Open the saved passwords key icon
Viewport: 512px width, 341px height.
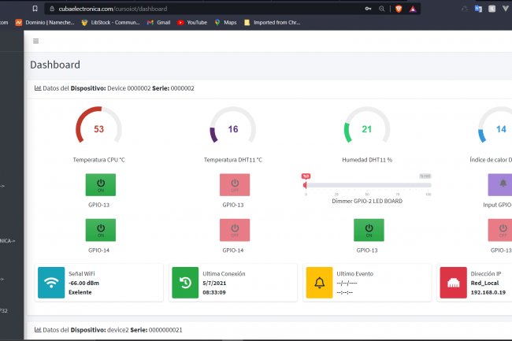tap(368, 8)
